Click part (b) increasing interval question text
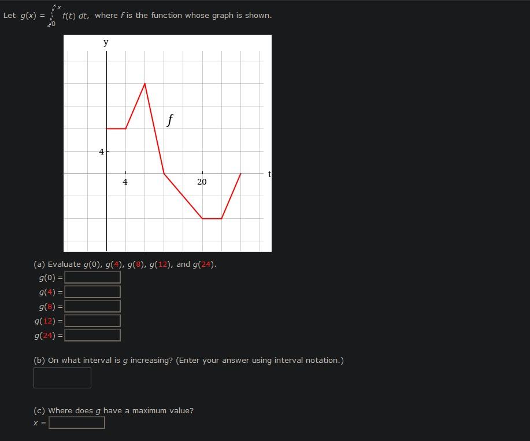The image size is (530, 441). pos(188,360)
